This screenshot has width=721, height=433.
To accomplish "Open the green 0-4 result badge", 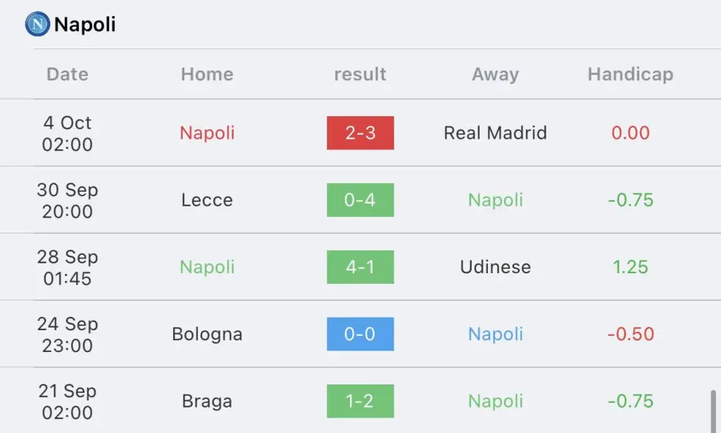I will [360, 200].
